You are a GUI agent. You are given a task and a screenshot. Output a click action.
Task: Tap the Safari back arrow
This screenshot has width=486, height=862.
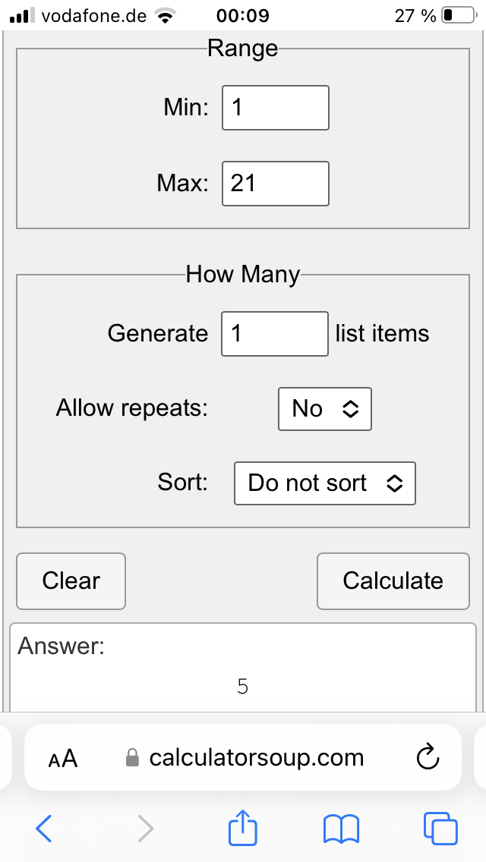point(43,828)
